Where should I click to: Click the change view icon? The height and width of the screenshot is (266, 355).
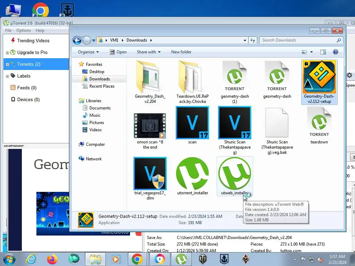point(304,52)
